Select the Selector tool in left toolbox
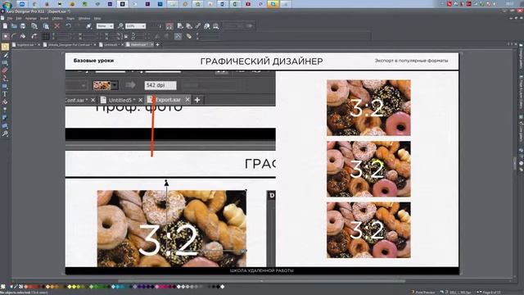This screenshot has height=295, width=524. [5, 47]
